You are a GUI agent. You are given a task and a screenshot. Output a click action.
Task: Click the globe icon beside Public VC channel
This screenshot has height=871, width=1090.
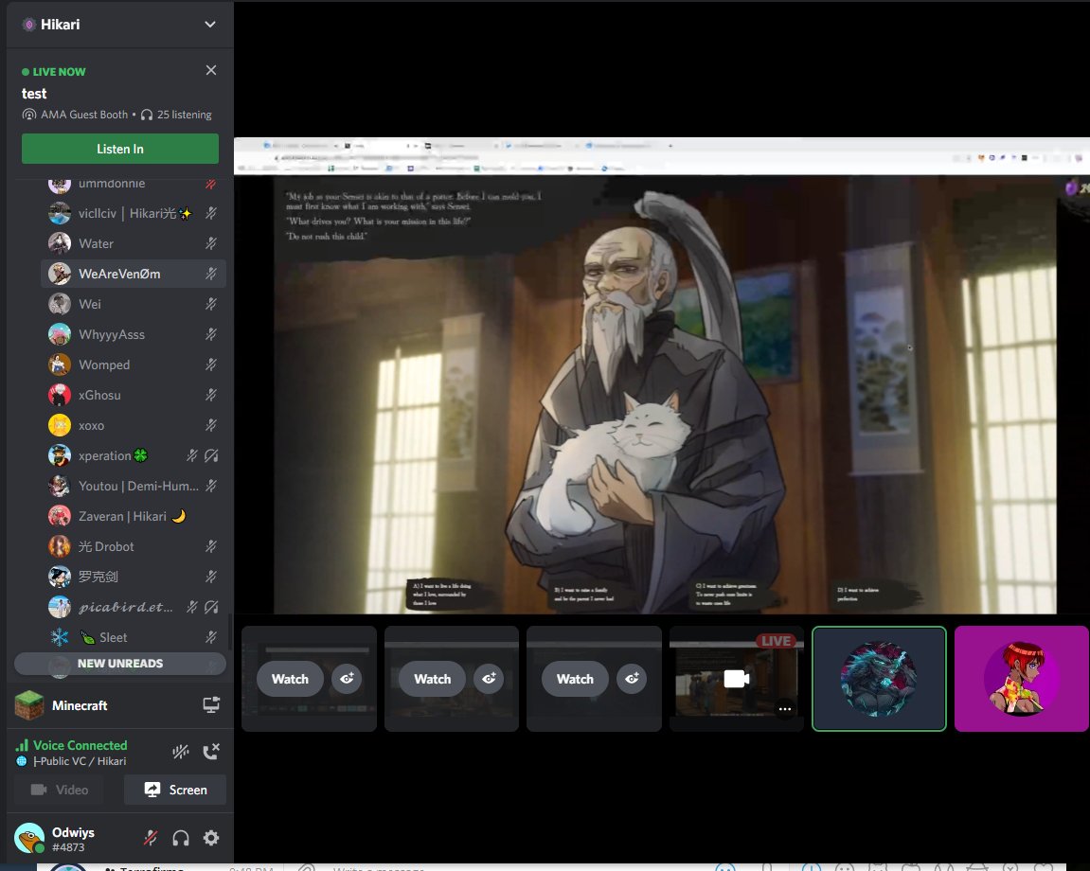(21, 760)
